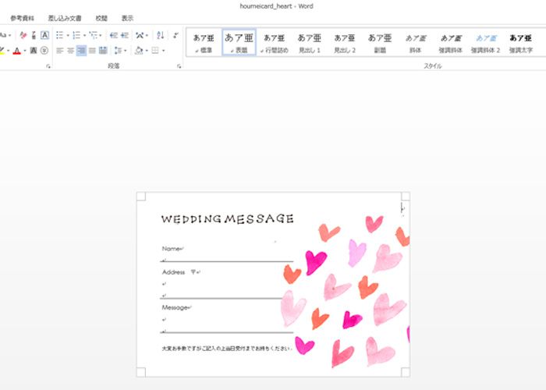Click the sort icon

click(161, 35)
